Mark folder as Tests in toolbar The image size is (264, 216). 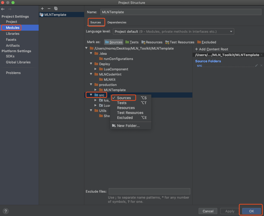132,42
